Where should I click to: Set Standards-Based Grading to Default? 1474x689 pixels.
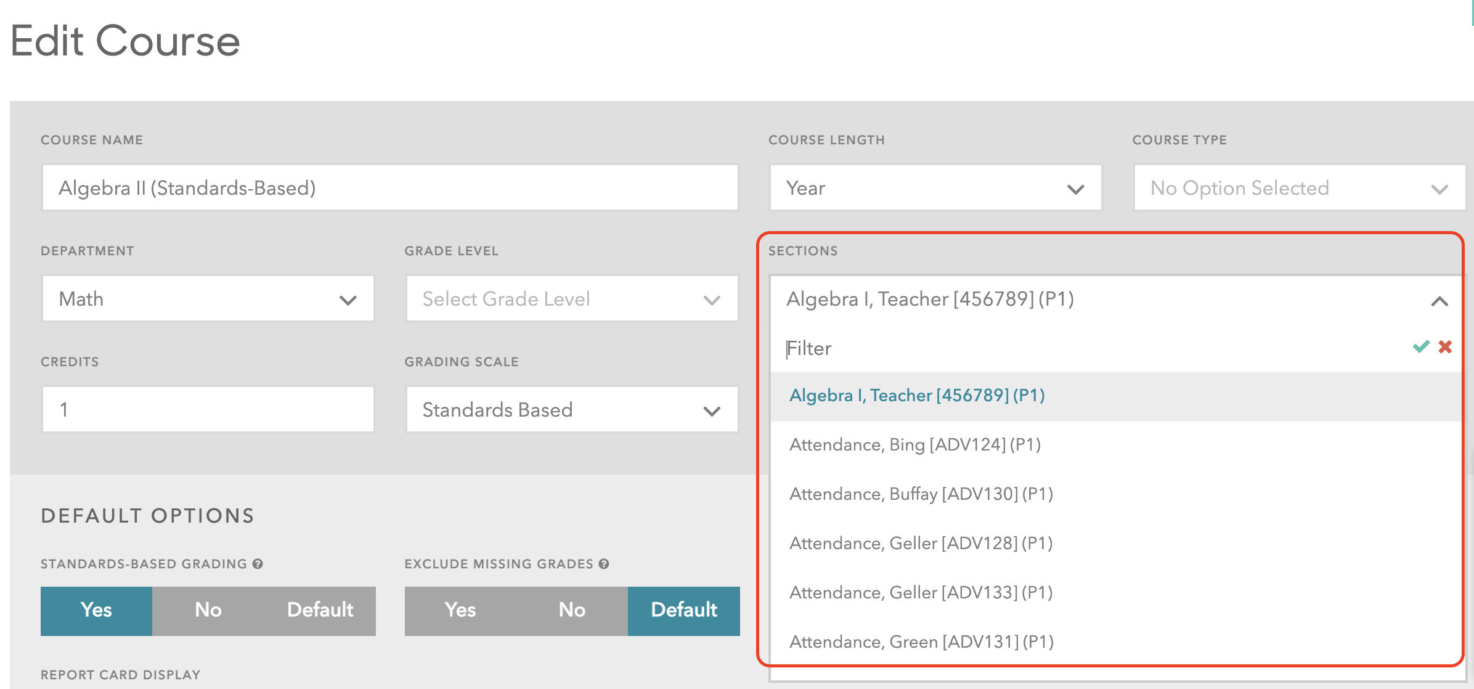click(320, 610)
